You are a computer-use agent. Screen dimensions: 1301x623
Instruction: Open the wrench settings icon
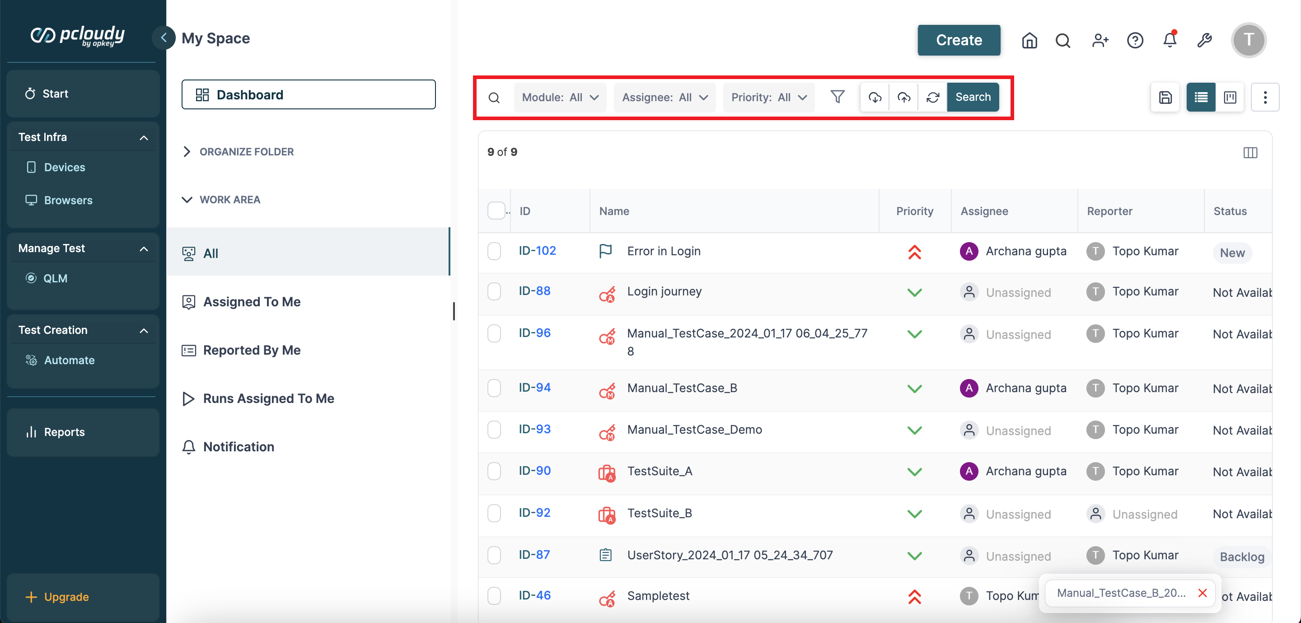click(1204, 40)
